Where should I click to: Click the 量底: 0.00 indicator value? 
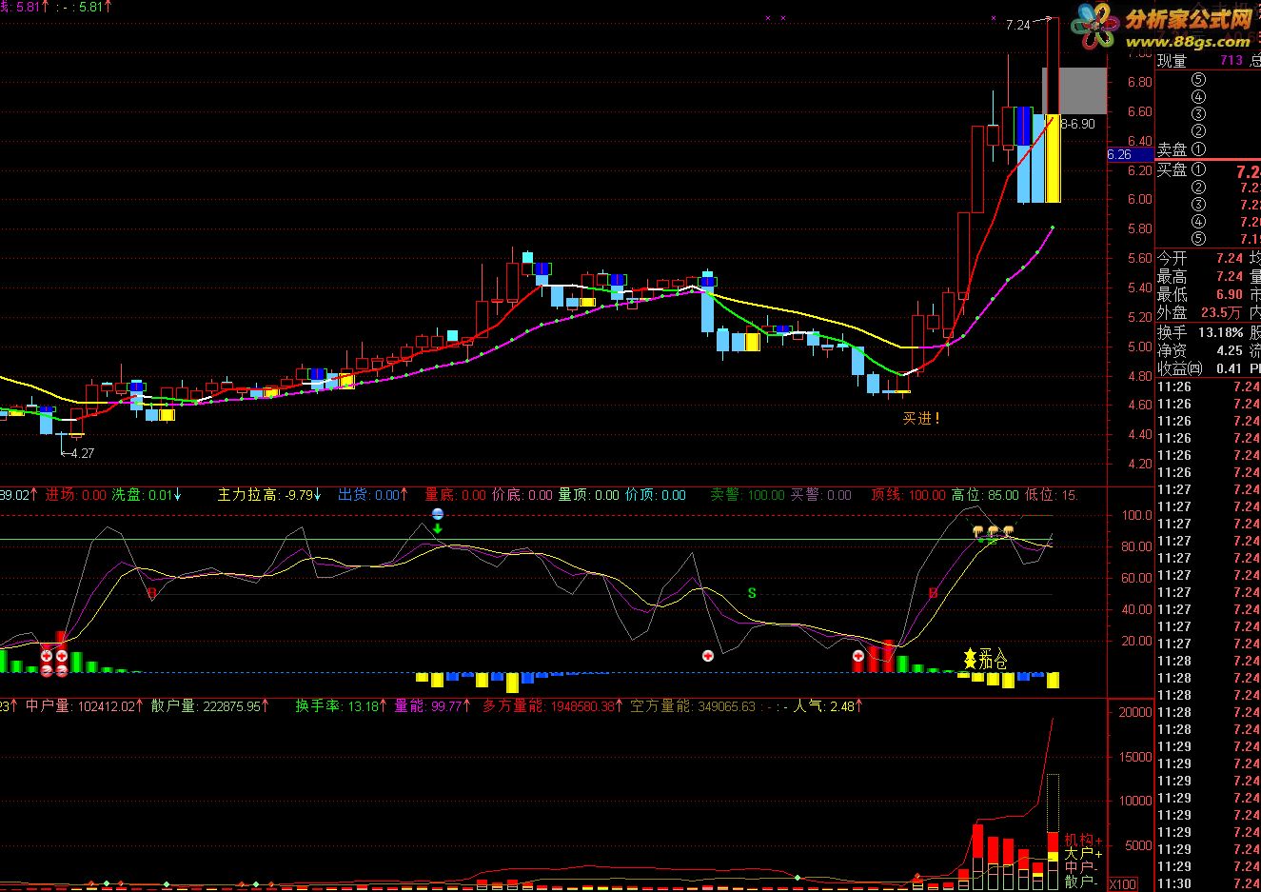[455, 495]
